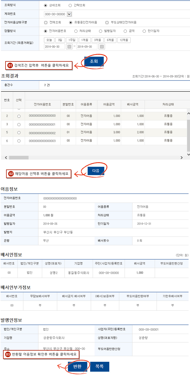Open the 계좌번호 account dropdown
This screenshot has height=377, width=190.
coord(58,14)
